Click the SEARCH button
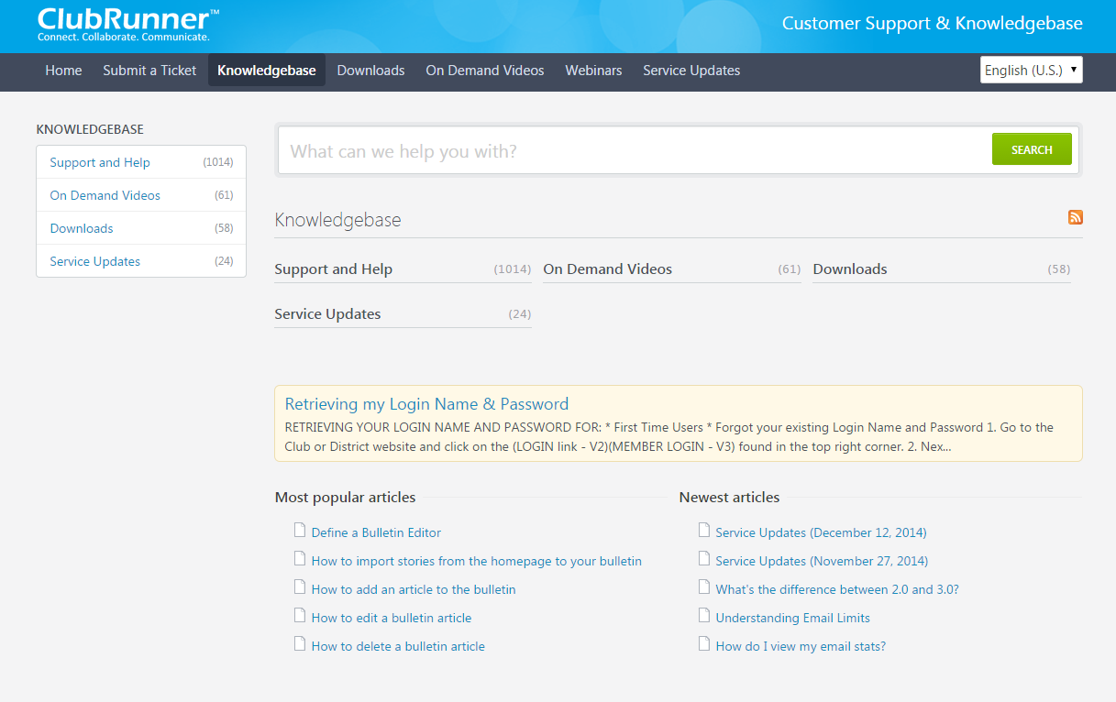Viewport: 1116px width, 702px height. (x=1032, y=148)
